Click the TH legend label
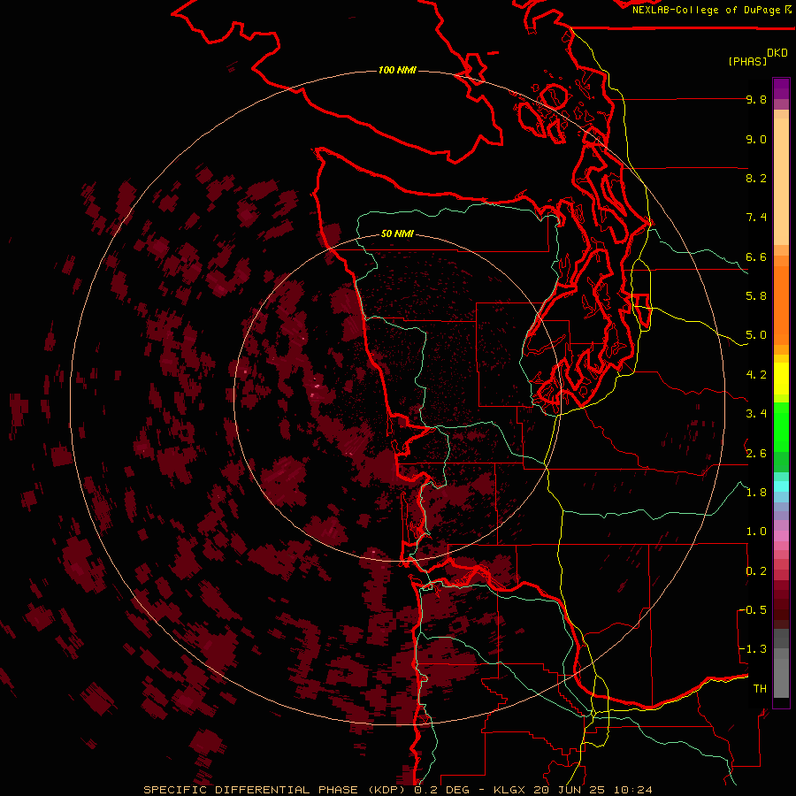Viewport: 796px width, 796px height. pyautogui.click(x=760, y=689)
